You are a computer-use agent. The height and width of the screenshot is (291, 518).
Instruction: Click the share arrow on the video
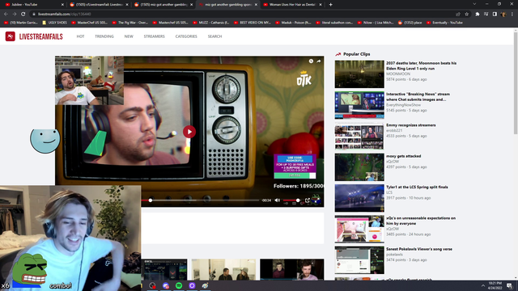pos(318,61)
